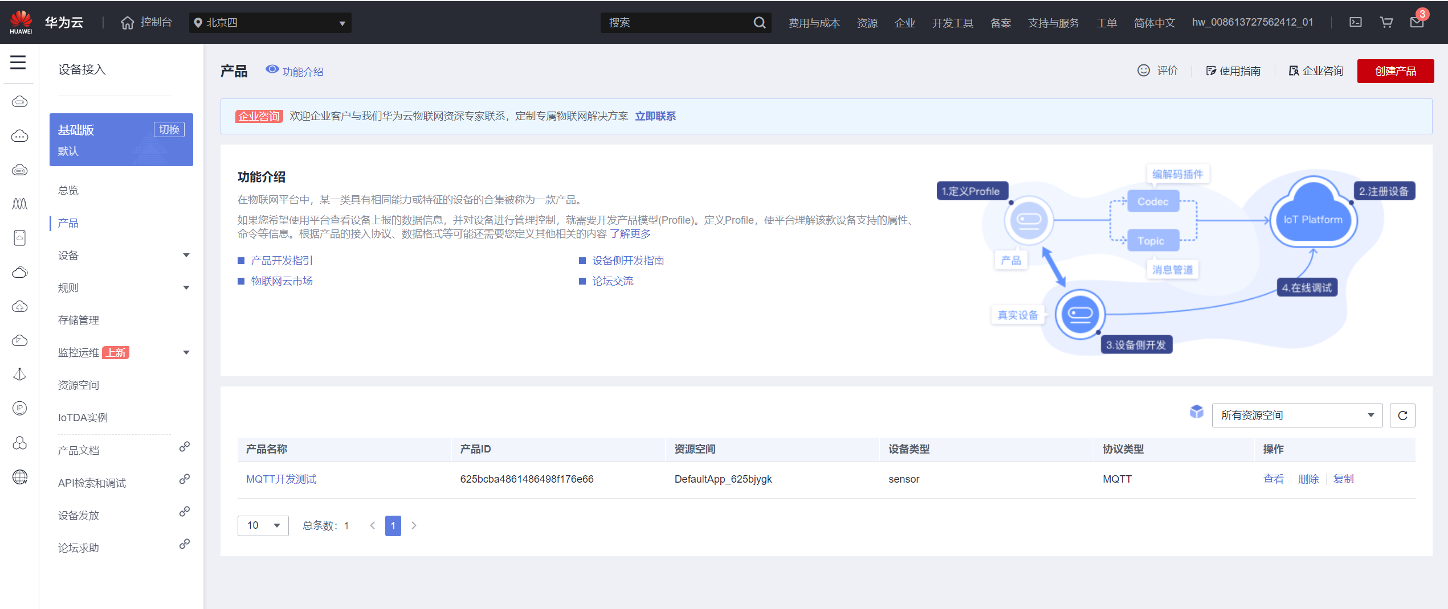Open the hamburger menu icon

click(x=18, y=63)
